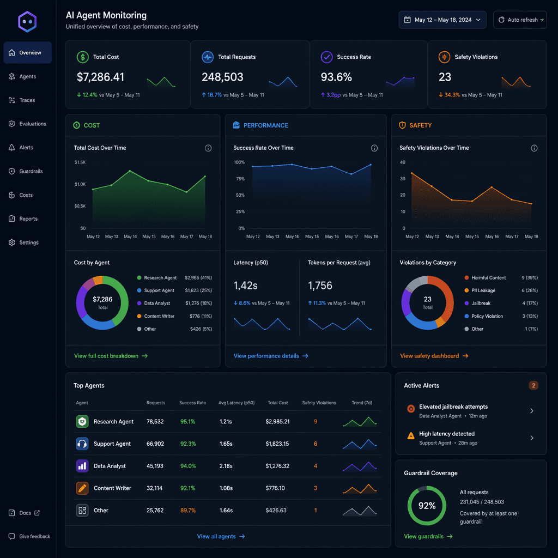This screenshot has height=558, width=558.
Task: Click the Success Rate column header
Action: pos(192,403)
